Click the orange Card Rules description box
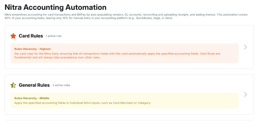 124,53
